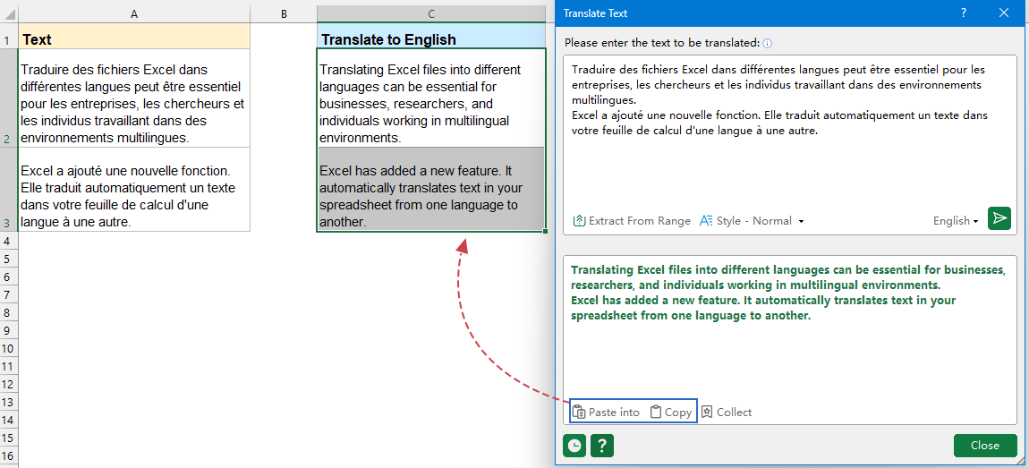Click the green question mark help button
The width and height of the screenshot is (1029, 468).
[602, 446]
